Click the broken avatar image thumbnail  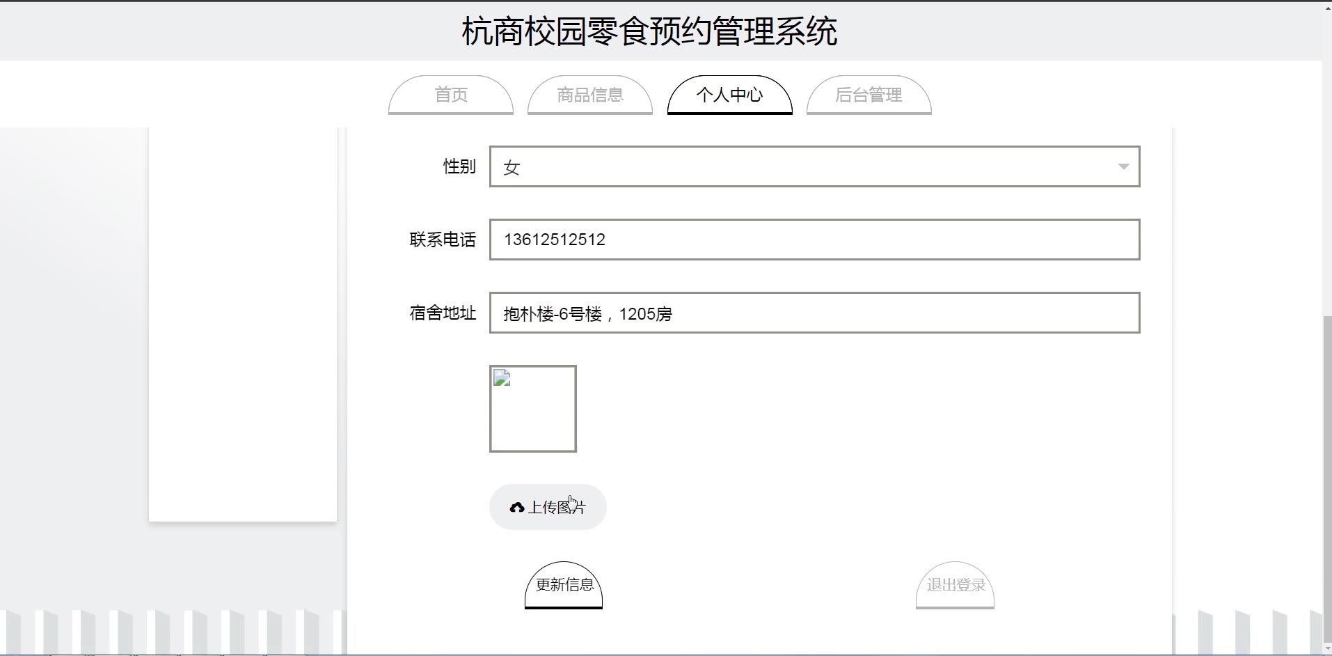[x=533, y=409]
